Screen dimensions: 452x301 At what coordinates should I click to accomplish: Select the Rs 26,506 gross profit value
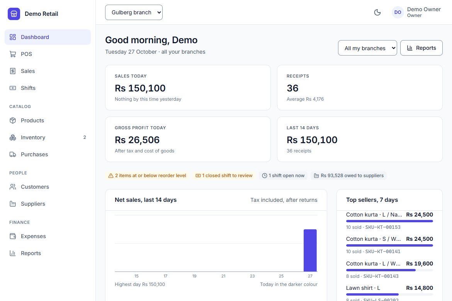click(137, 140)
